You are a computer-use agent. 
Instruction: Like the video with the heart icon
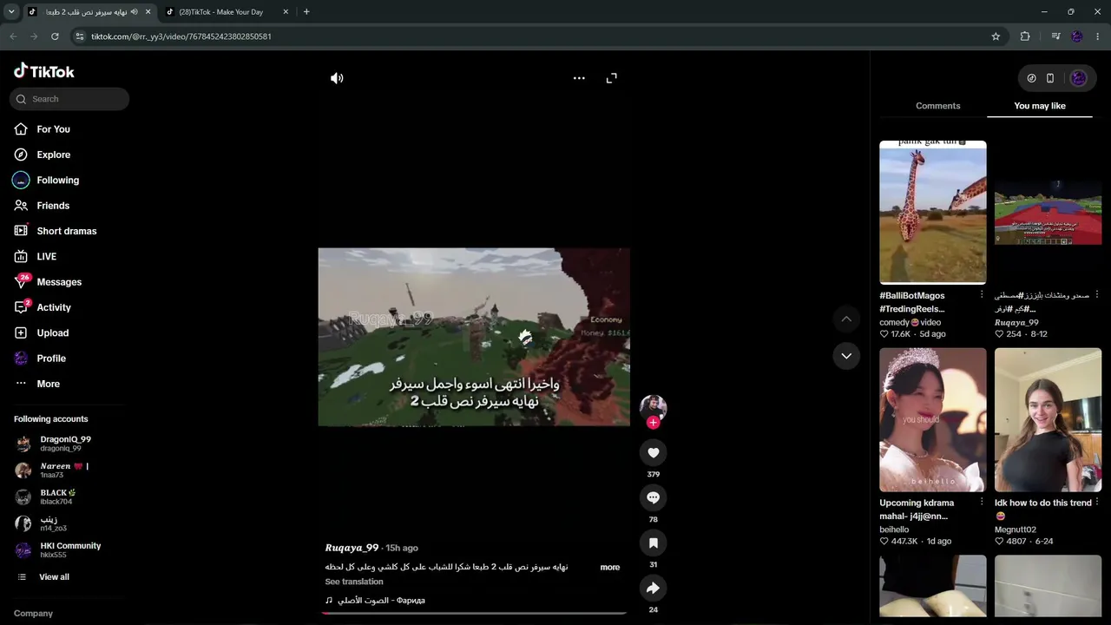[653, 452]
